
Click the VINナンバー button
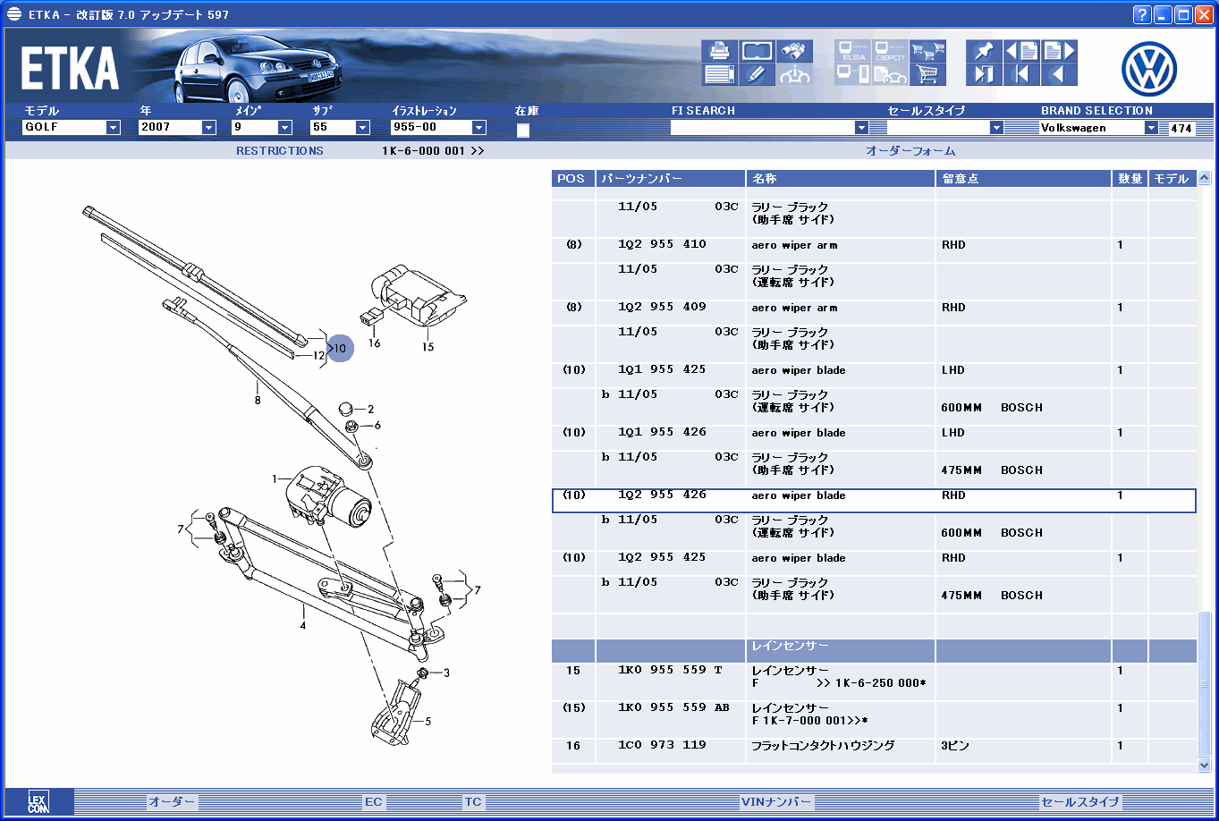click(x=776, y=802)
